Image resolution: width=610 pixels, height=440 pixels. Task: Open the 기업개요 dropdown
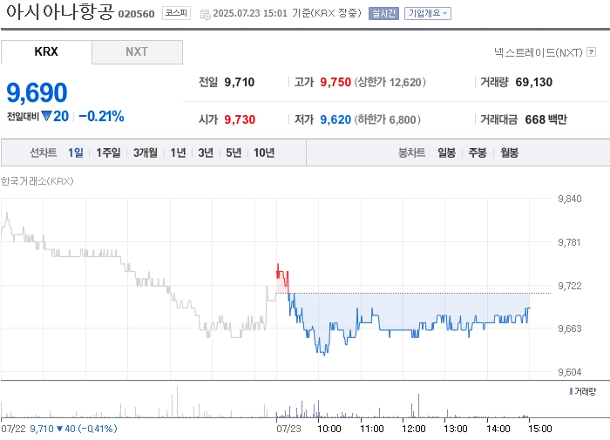coord(428,14)
